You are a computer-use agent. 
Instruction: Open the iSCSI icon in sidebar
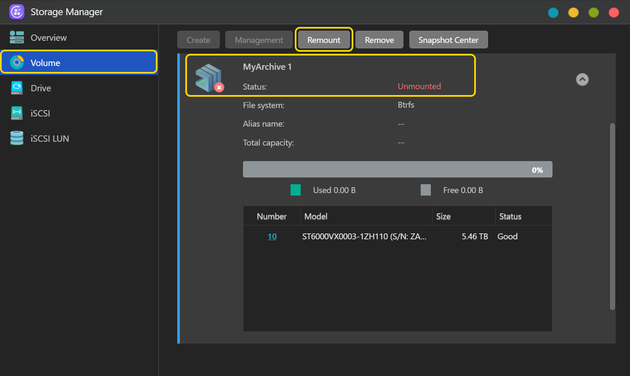(17, 113)
